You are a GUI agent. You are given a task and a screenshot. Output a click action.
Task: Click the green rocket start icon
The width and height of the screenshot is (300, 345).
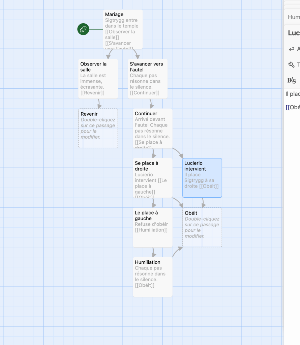(x=83, y=29)
